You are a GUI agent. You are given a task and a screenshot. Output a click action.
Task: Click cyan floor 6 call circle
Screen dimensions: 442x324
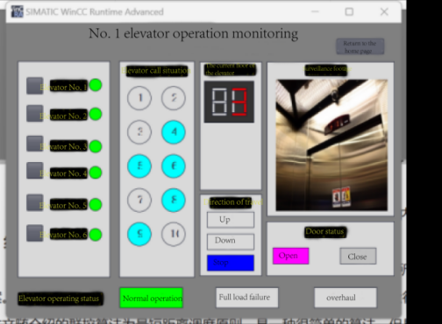[174, 166]
